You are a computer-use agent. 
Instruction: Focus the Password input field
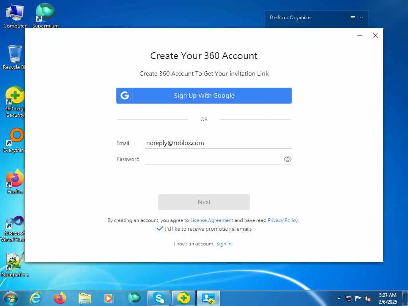tap(214, 159)
